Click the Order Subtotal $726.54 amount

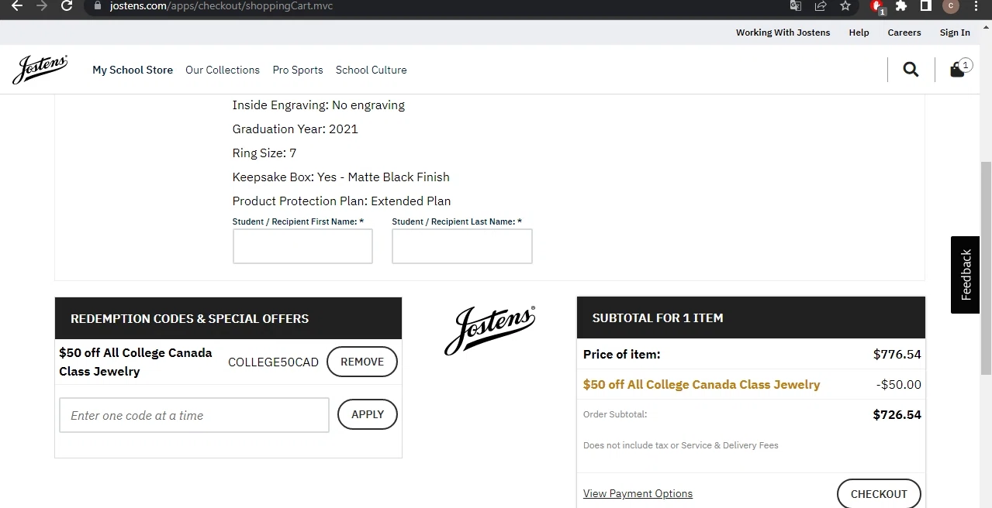(x=897, y=414)
